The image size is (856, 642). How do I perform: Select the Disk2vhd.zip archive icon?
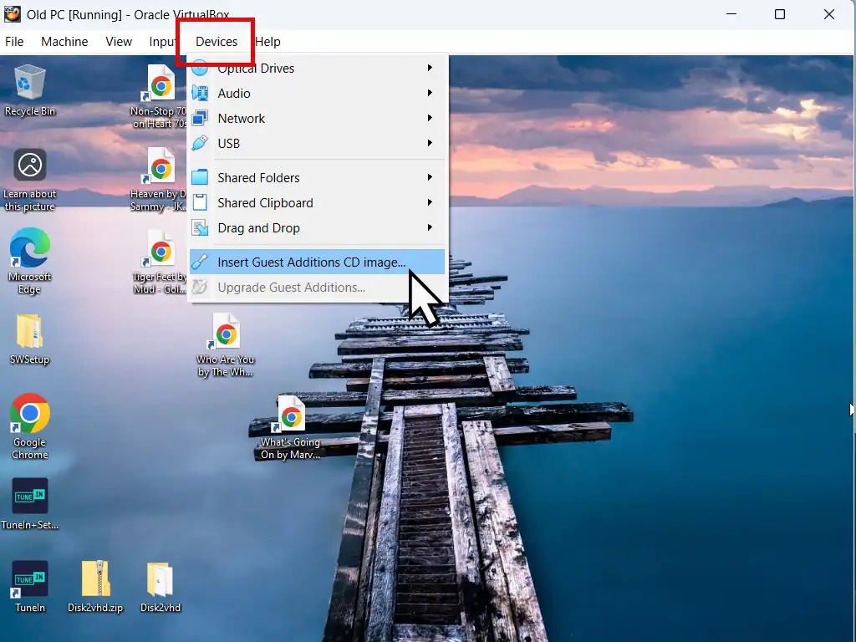tap(95, 580)
